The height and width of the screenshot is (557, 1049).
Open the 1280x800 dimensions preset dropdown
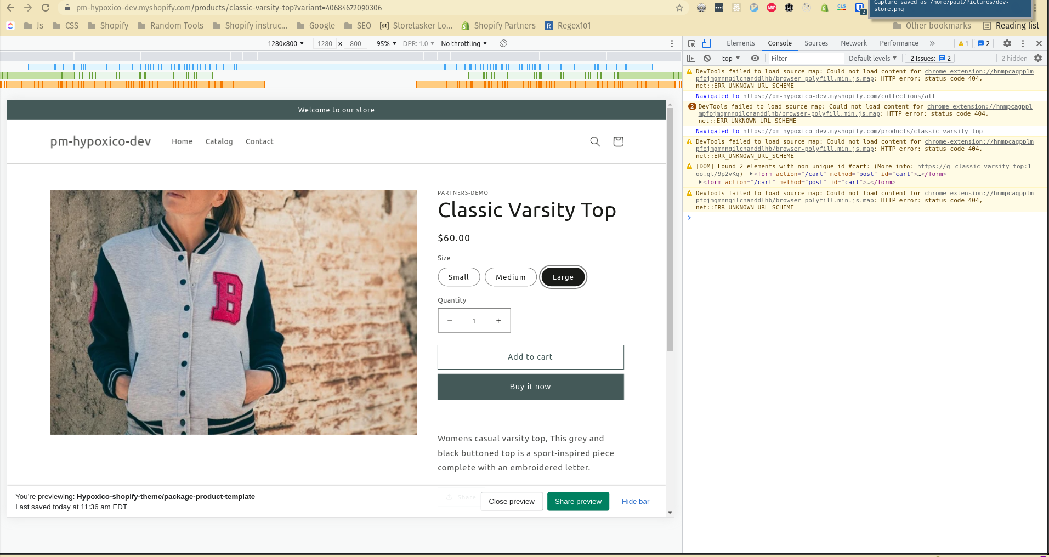[x=285, y=43]
